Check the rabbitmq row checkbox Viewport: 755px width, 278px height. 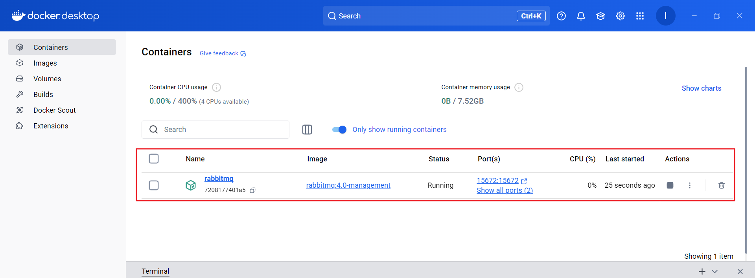pyautogui.click(x=154, y=185)
